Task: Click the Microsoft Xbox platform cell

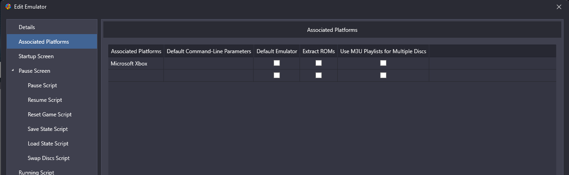Action: click(136, 64)
